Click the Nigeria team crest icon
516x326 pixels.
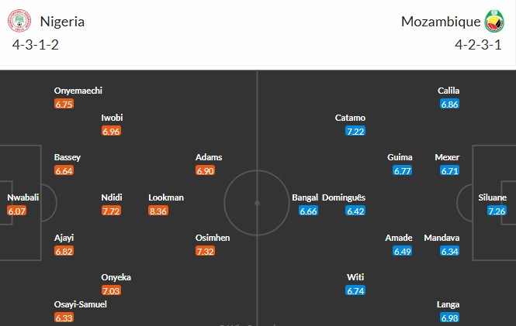[x=22, y=21]
